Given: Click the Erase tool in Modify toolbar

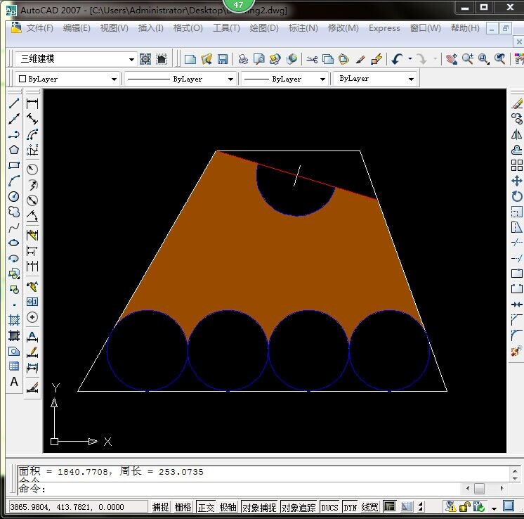Looking at the screenshot, I should tap(517, 103).
